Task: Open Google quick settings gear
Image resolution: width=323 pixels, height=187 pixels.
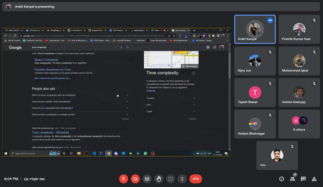Action: [x=208, y=47]
